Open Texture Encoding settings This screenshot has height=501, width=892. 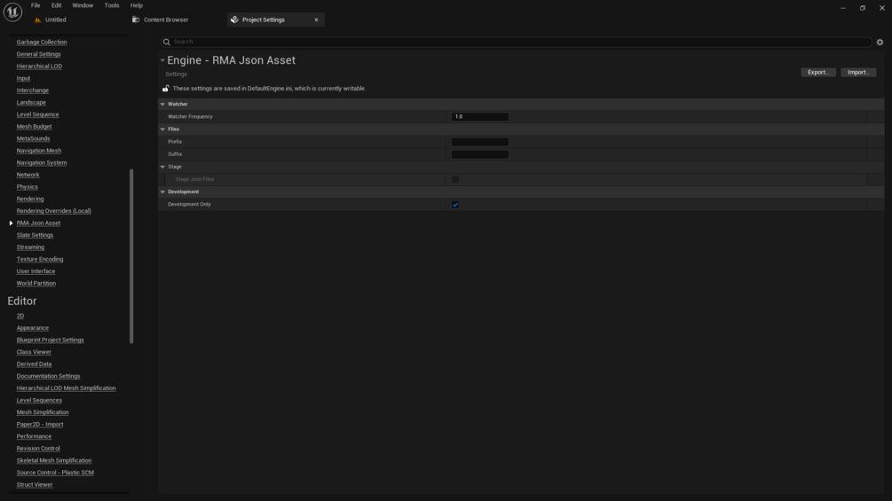pos(40,259)
